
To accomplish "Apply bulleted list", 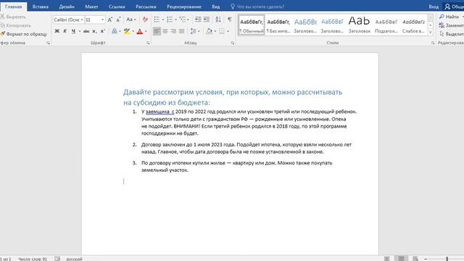I will pyautogui.click(x=157, y=20).
